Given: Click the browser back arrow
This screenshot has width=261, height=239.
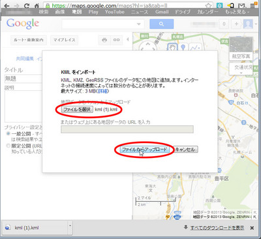Looking at the screenshot, I should point(7,6).
